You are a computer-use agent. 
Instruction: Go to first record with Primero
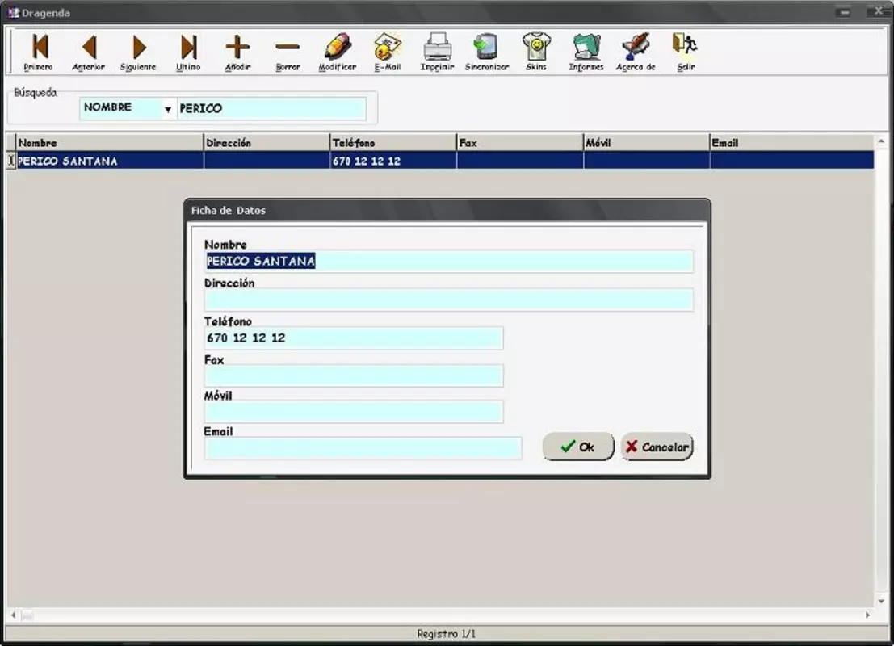(x=39, y=52)
